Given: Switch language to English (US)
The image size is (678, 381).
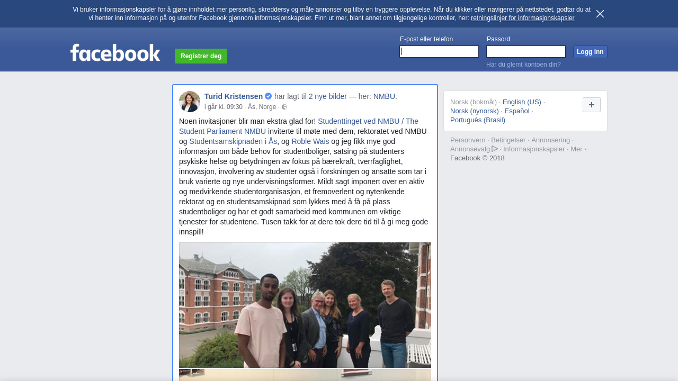Looking at the screenshot, I should [522, 102].
